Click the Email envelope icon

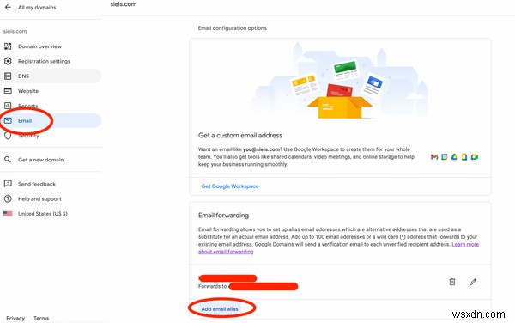pos(8,120)
